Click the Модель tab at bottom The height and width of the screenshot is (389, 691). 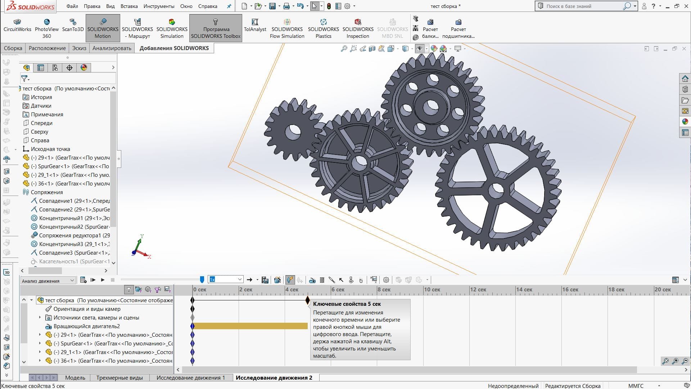click(x=75, y=377)
